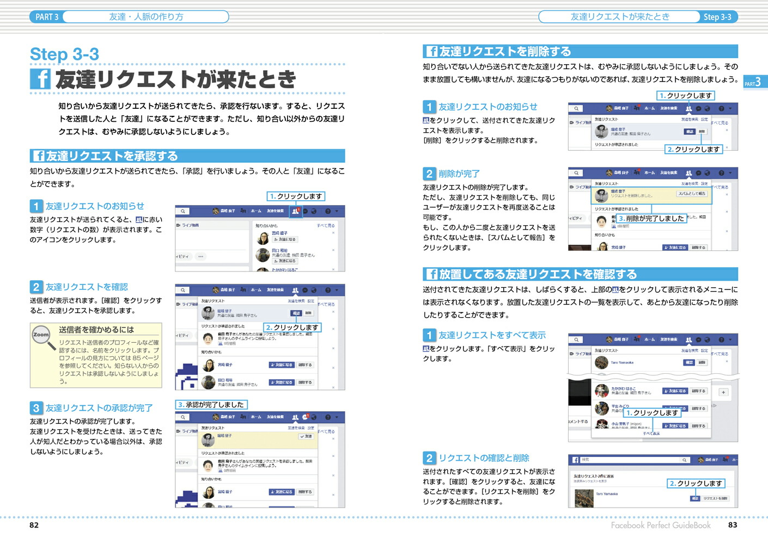The image size is (768, 544).
Task: Click 確認 for Taro Yamaoka in last screenshot
Action: coord(695,498)
